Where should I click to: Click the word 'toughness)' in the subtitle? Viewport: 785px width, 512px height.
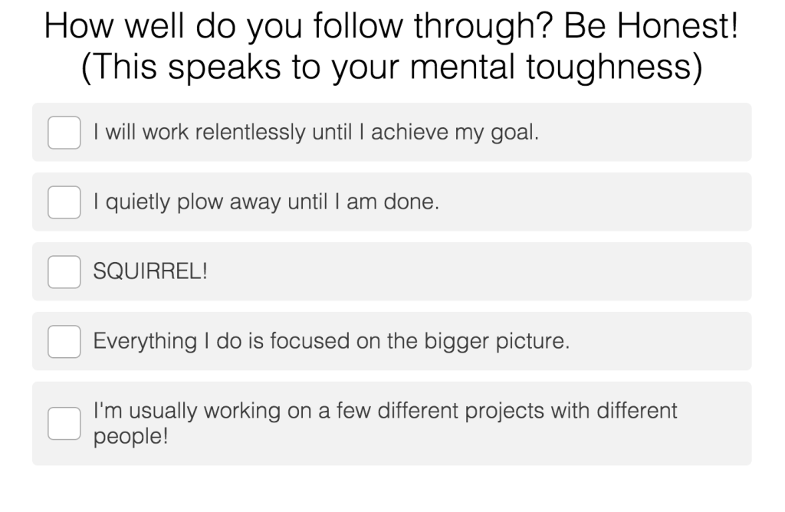(x=615, y=67)
